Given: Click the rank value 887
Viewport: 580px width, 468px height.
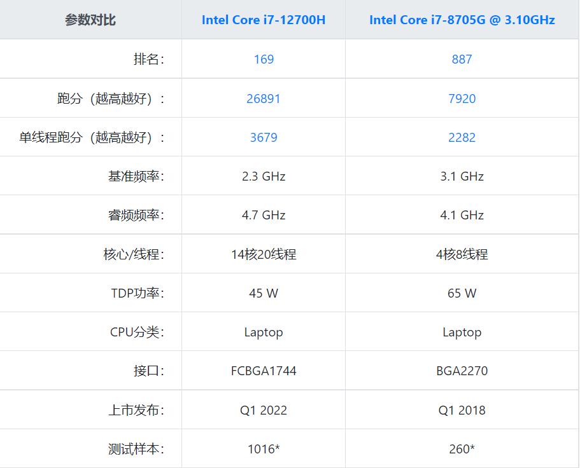Looking at the screenshot, I should click(462, 59).
